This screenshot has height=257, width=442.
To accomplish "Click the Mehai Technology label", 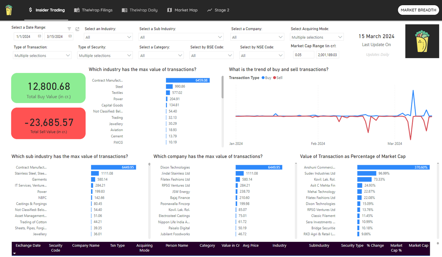I will (322, 191).
